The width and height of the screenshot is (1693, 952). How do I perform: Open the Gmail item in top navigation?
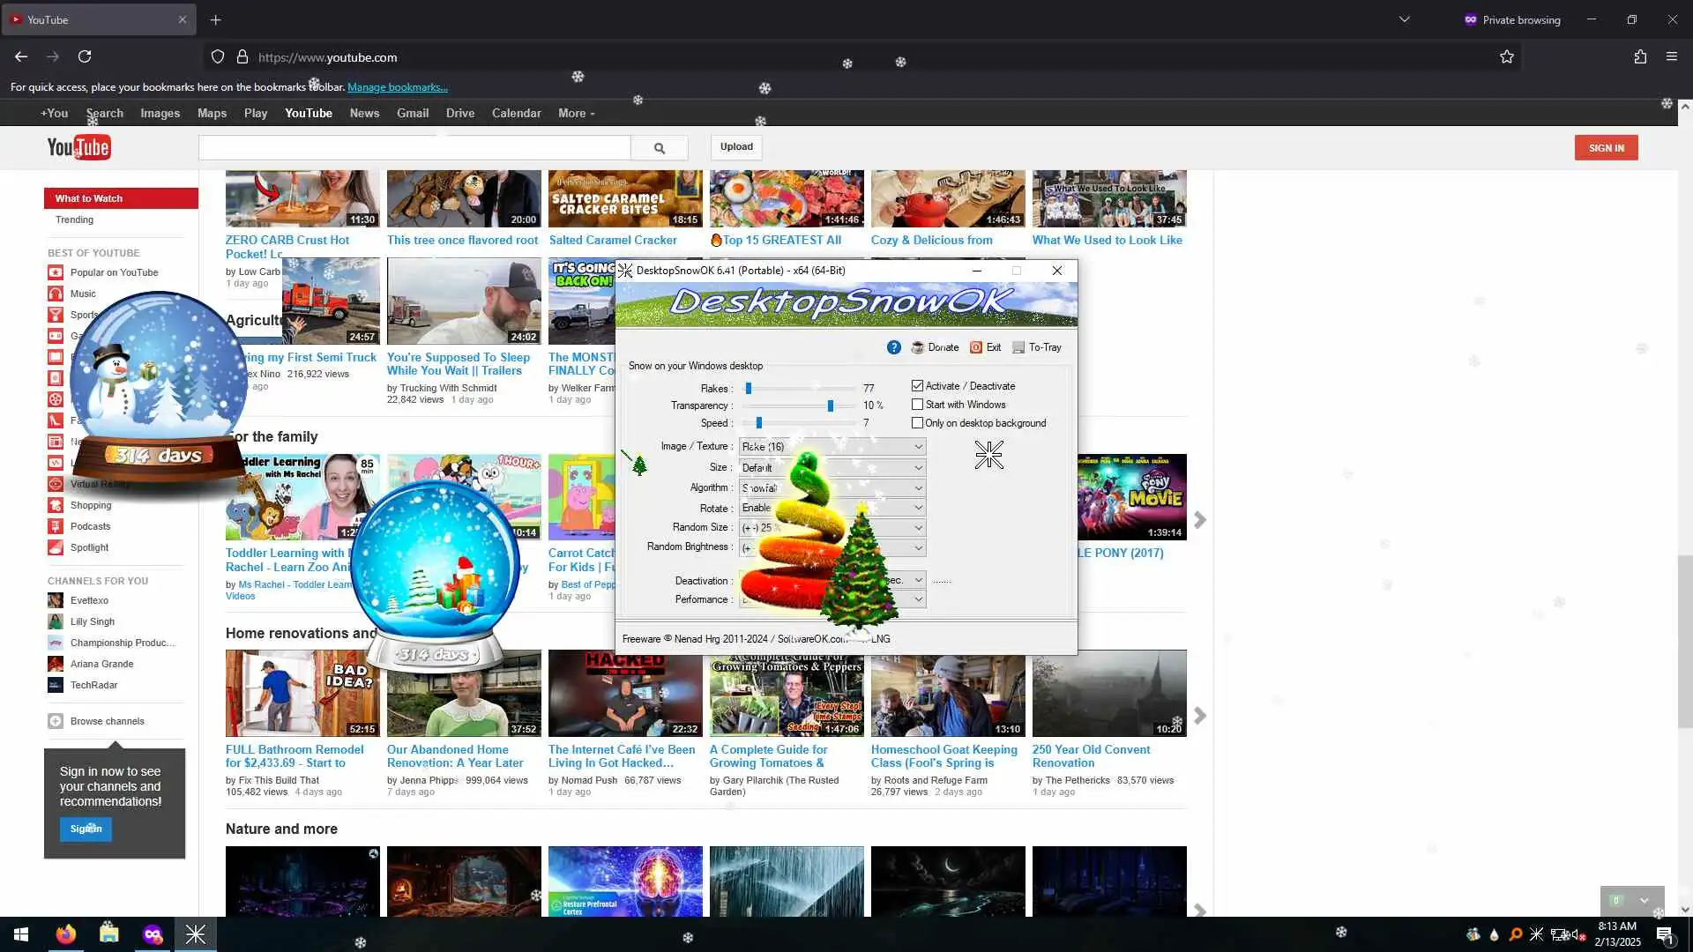(x=412, y=113)
